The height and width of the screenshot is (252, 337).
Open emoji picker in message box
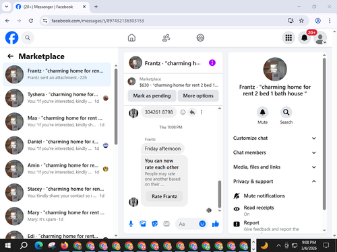tap(202, 224)
